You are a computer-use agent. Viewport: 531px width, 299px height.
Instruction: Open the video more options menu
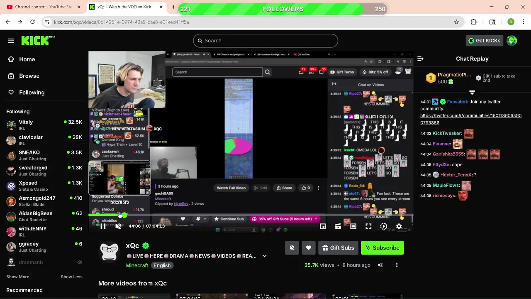397,265
